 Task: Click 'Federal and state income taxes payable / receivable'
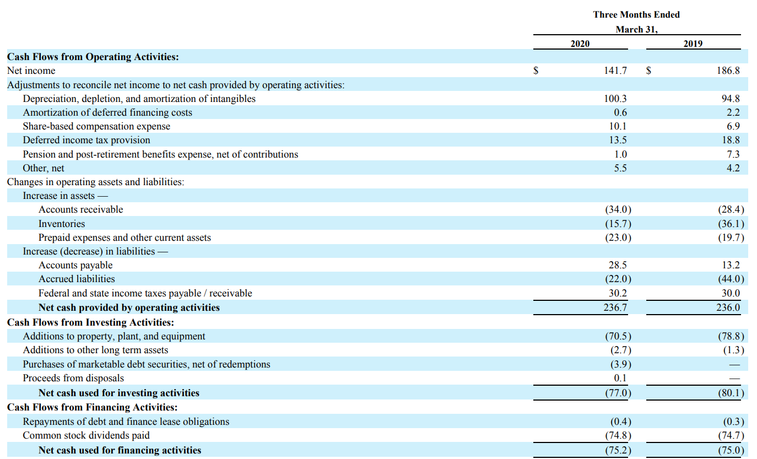145,293
